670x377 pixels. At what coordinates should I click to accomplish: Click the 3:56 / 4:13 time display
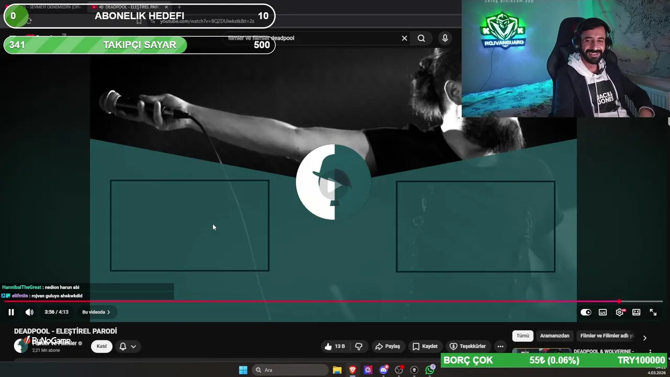(57, 312)
